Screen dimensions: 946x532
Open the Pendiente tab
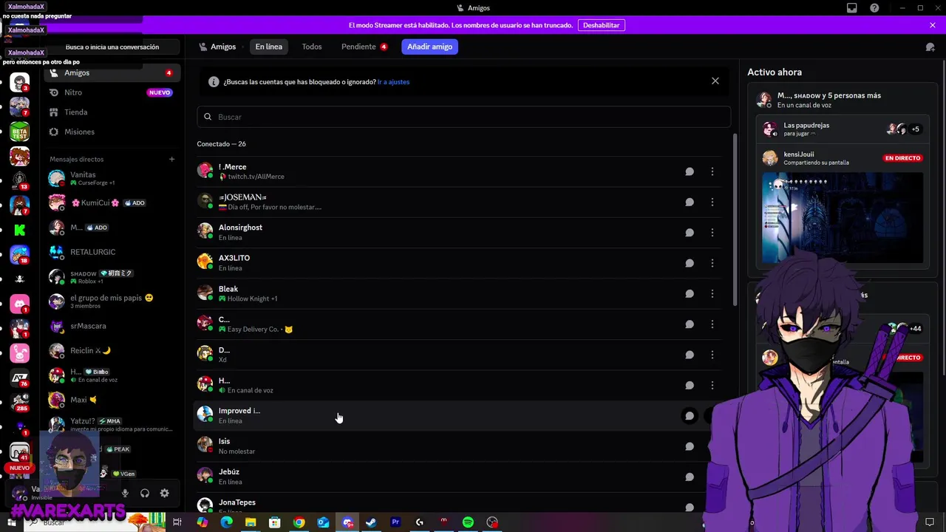364,47
